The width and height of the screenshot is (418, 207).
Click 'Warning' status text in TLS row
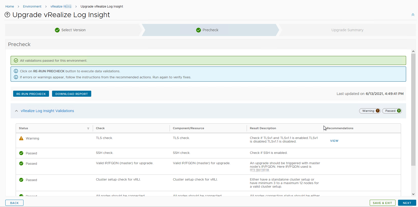(x=32, y=138)
